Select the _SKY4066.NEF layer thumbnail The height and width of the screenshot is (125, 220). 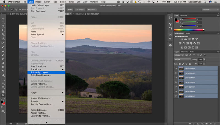click(x=181, y=82)
